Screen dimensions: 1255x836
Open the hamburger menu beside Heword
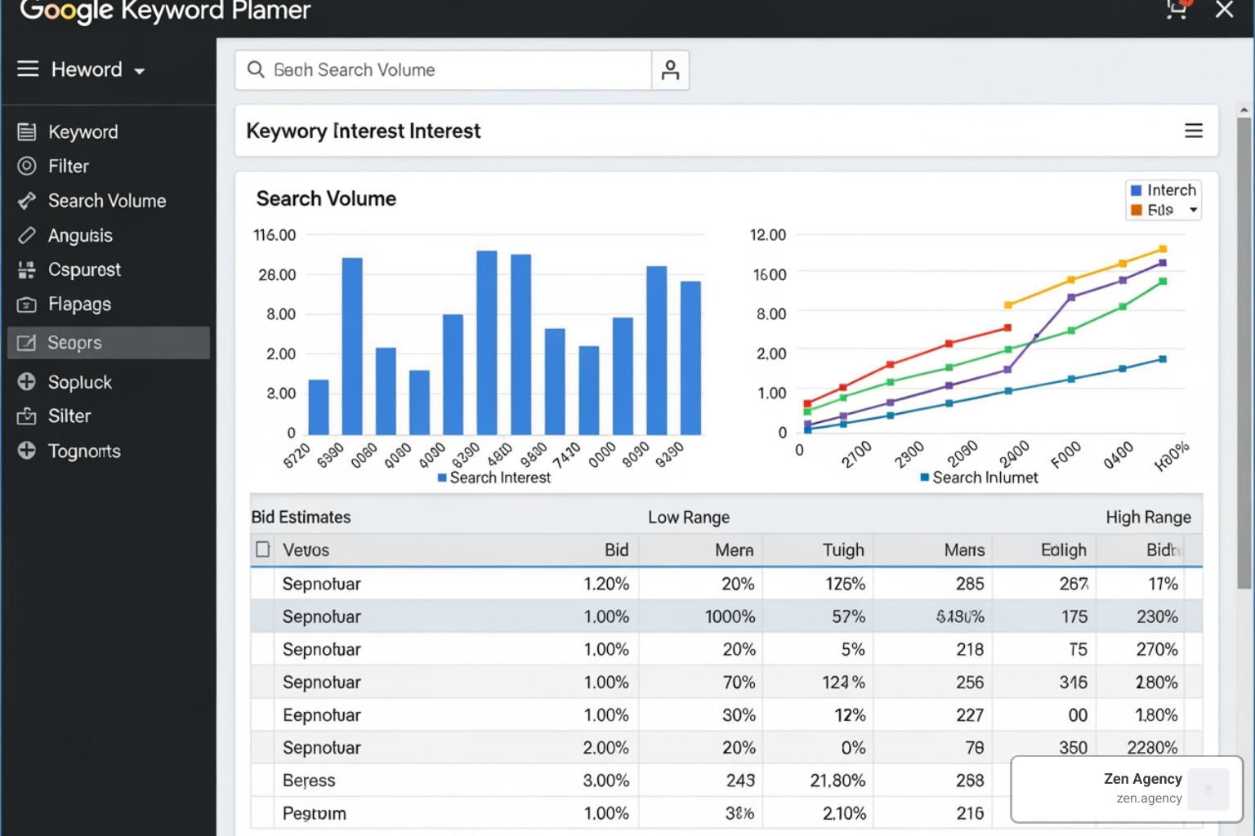tap(28, 69)
